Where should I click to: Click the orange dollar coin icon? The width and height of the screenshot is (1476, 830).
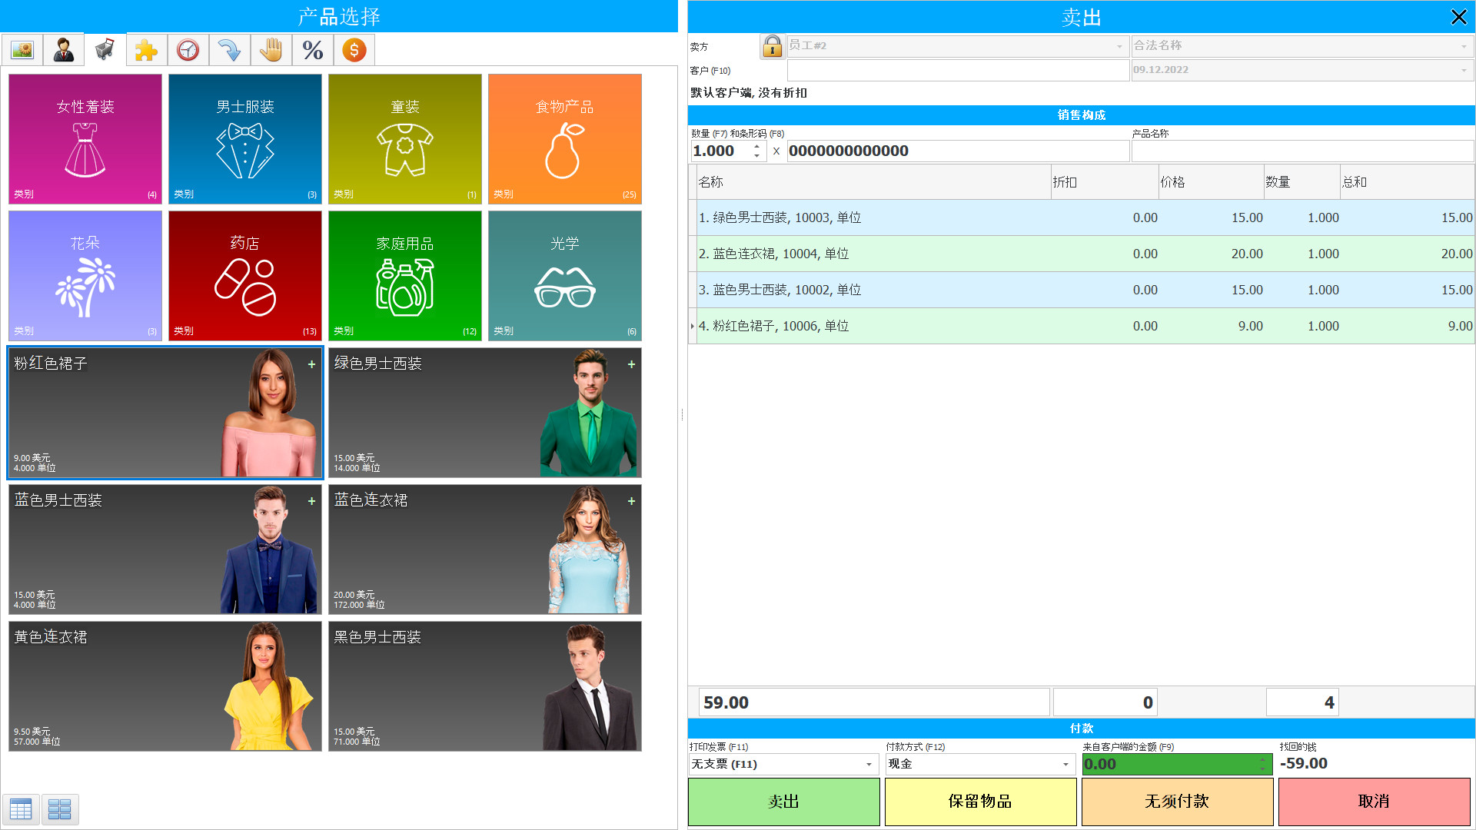pyautogui.click(x=354, y=51)
